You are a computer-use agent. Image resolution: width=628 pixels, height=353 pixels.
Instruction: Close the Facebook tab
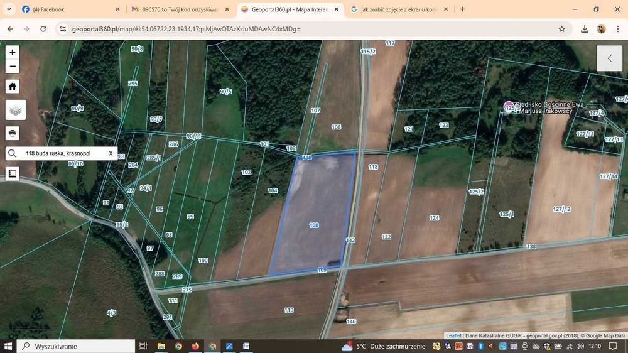tap(117, 9)
